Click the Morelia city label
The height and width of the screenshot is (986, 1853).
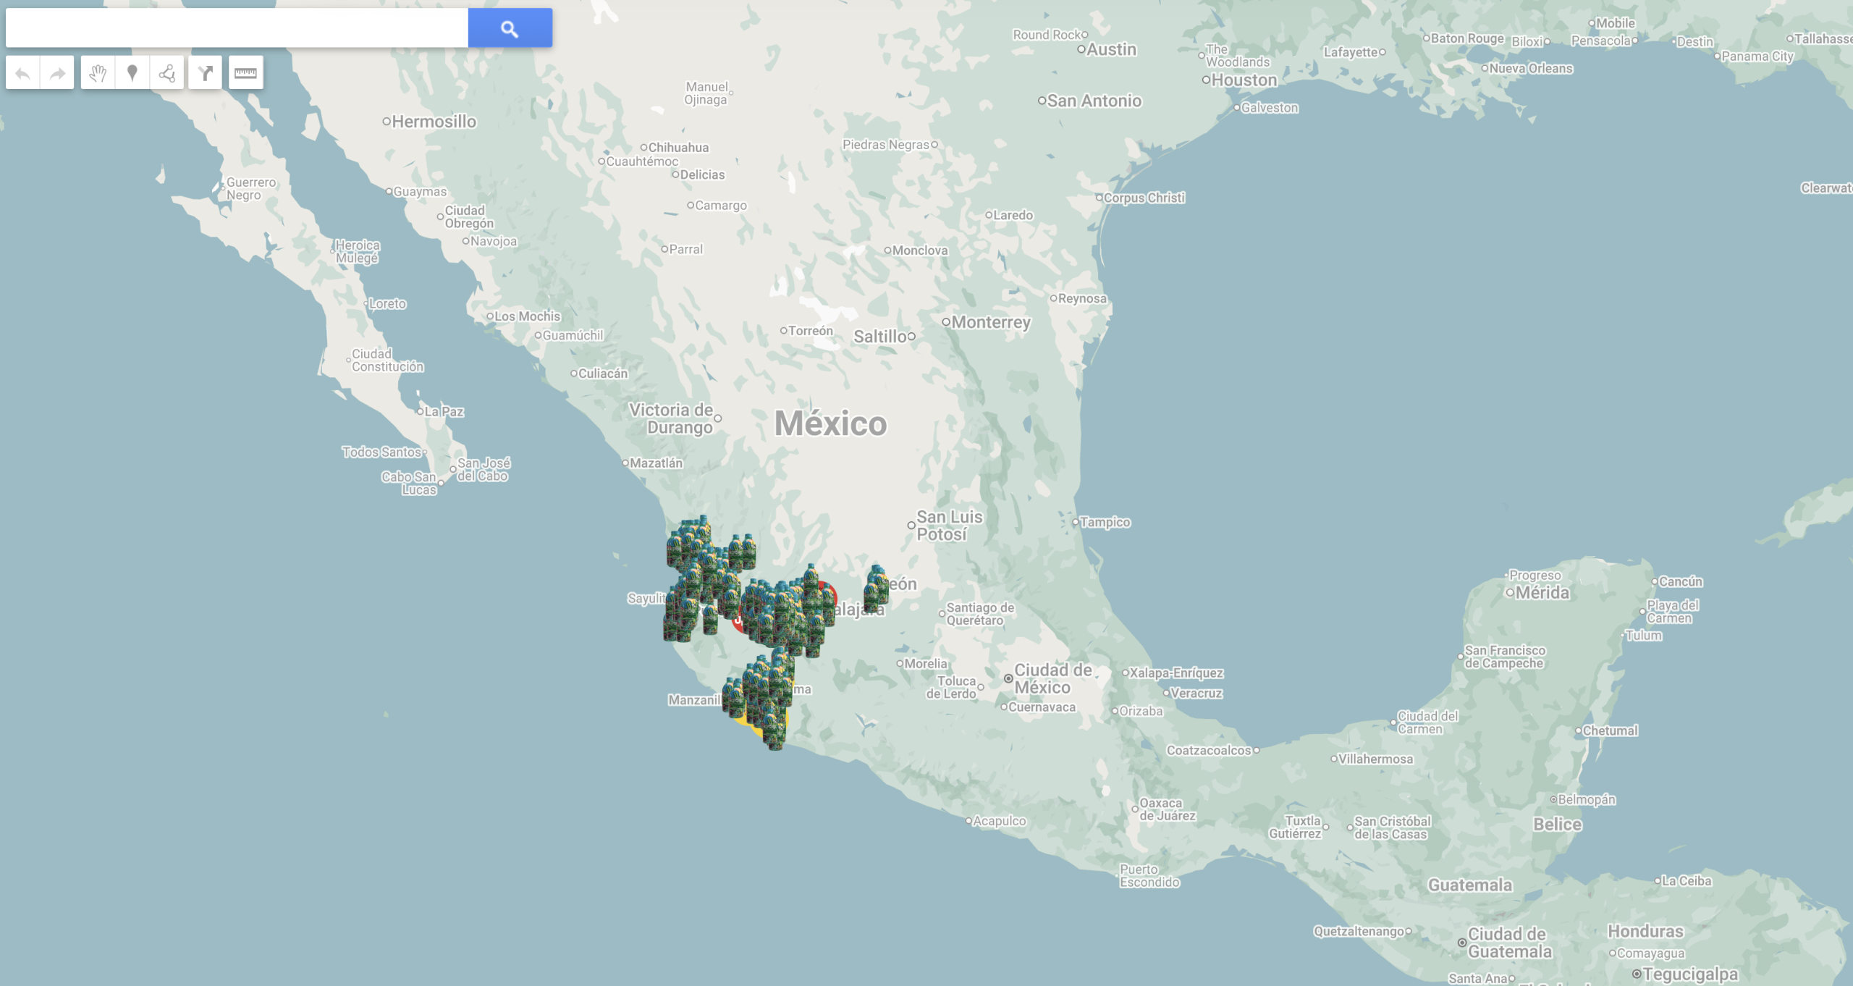[x=926, y=664]
